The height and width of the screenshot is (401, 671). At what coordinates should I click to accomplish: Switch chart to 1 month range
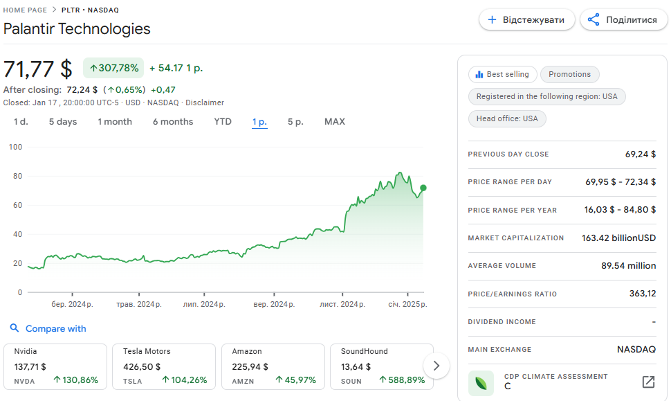click(115, 122)
